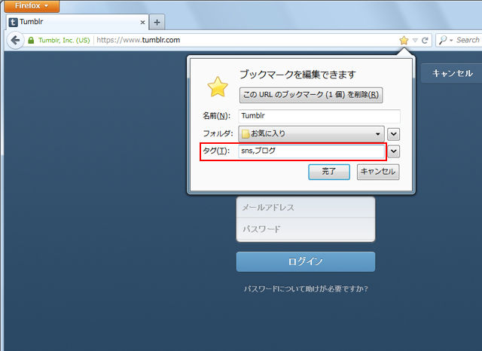
Task: Click the green padlock site identity icon
Action: click(31, 40)
